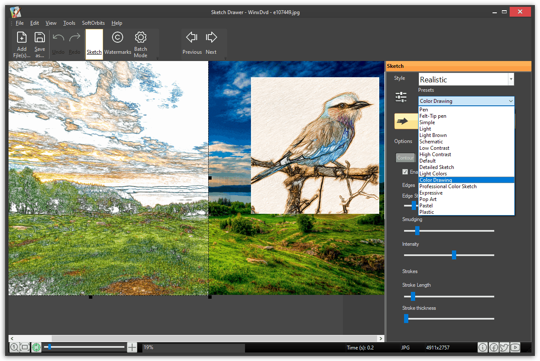Click the info icon in status bar
The width and height of the screenshot is (540, 361).
(482, 347)
